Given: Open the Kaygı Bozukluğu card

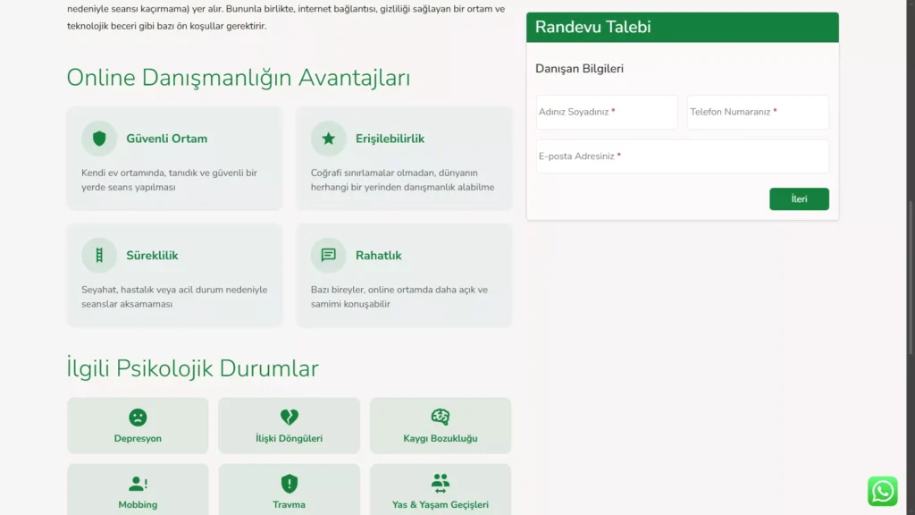Looking at the screenshot, I should [x=440, y=425].
